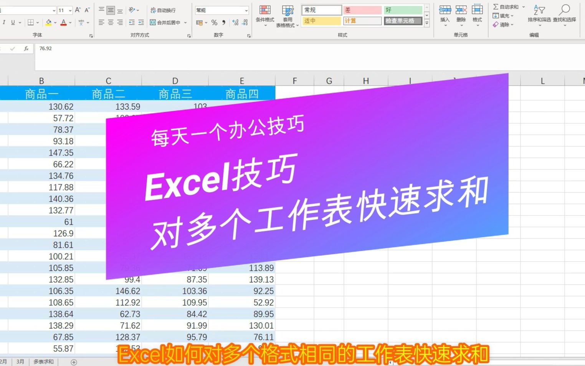Open 对齐方式 alignment dialog launcher
Image resolution: width=585 pixels, height=366 pixels.
coord(189,36)
